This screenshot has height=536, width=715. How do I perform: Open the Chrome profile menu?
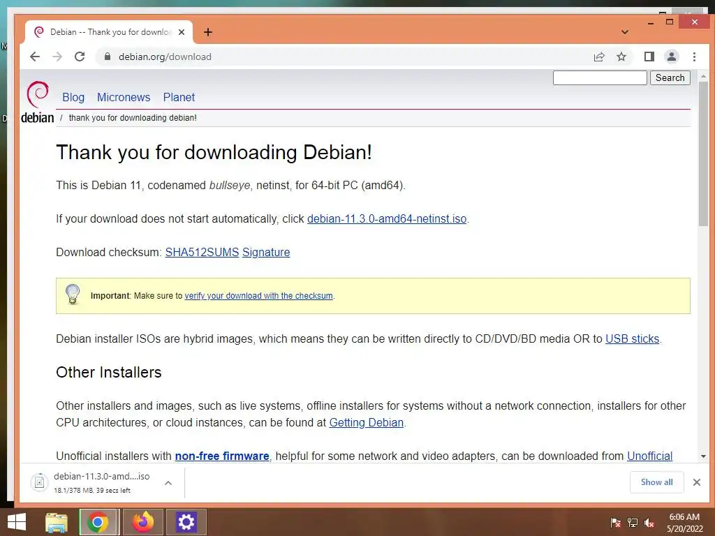pyautogui.click(x=671, y=57)
